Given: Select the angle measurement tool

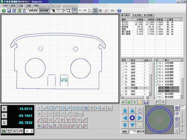Looking at the screenshot, I should pyautogui.click(x=104, y=108).
